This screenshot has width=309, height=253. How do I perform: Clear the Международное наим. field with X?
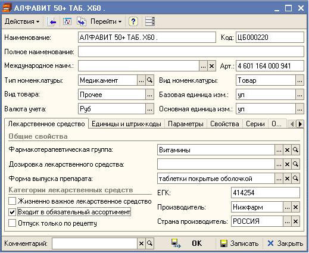point(211,66)
